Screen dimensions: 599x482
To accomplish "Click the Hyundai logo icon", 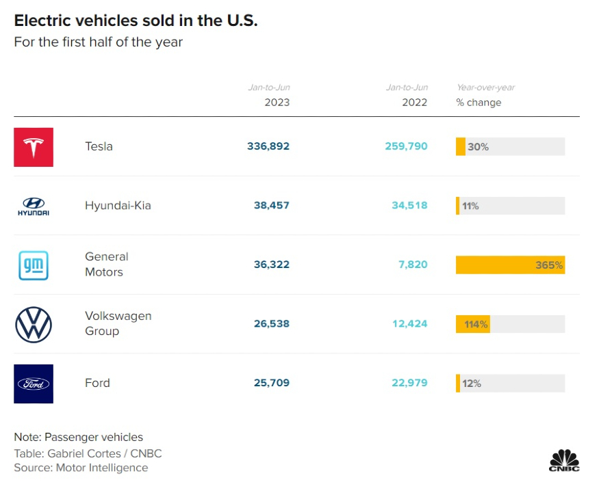I will tap(33, 206).
